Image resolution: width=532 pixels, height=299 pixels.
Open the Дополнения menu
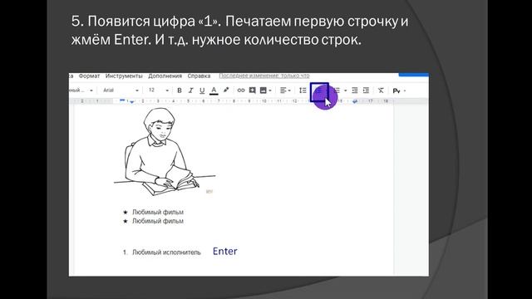(165, 76)
